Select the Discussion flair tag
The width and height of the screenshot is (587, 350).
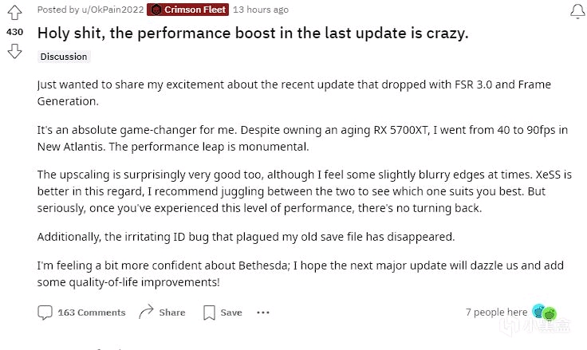point(64,57)
